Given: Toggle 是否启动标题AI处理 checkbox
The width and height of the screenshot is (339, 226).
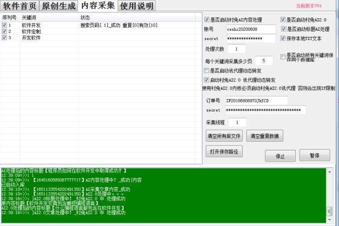Looking at the screenshot, I should (x=283, y=29).
